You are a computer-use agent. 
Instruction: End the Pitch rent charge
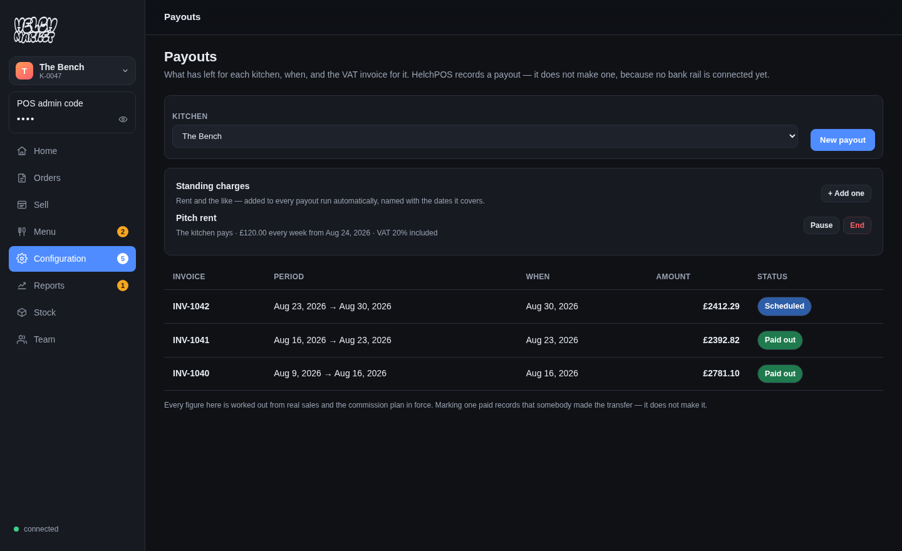tap(857, 225)
